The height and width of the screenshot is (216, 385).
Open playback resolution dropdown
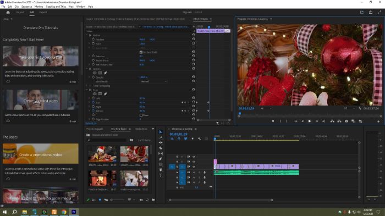pyautogui.click(x=349, y=108)
